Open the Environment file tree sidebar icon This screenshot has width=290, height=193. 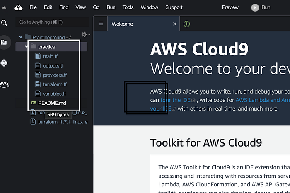click(4, 42)
